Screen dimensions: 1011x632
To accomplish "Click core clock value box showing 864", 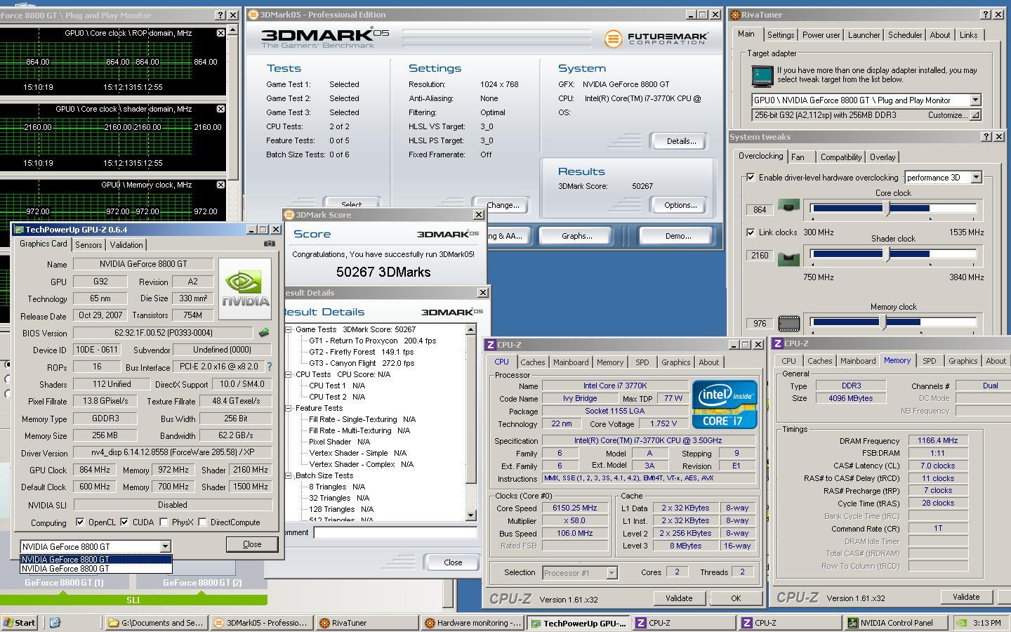I will [760, 209].
